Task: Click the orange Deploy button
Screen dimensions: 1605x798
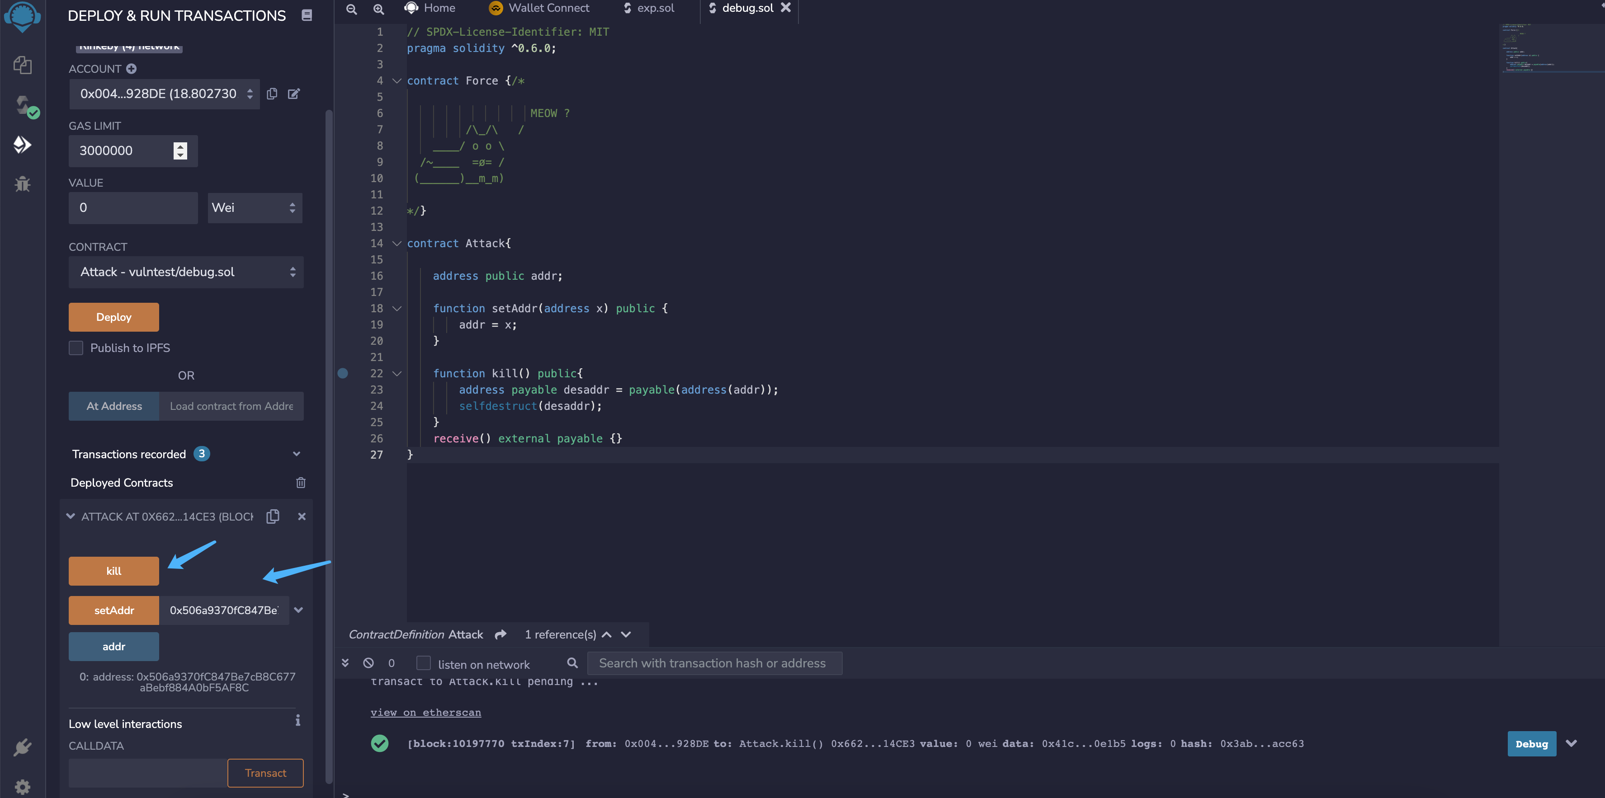Action: (x=113, y=317)
